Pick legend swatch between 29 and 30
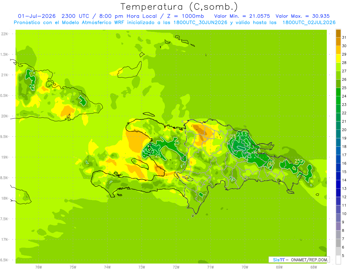352x271 pixels. (x=338, y=50)
